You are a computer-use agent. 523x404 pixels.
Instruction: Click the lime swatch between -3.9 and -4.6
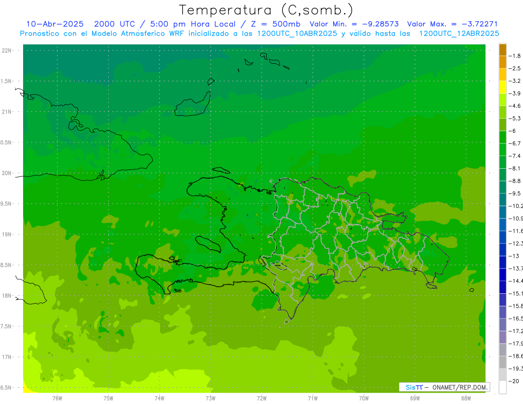point(503,100)
